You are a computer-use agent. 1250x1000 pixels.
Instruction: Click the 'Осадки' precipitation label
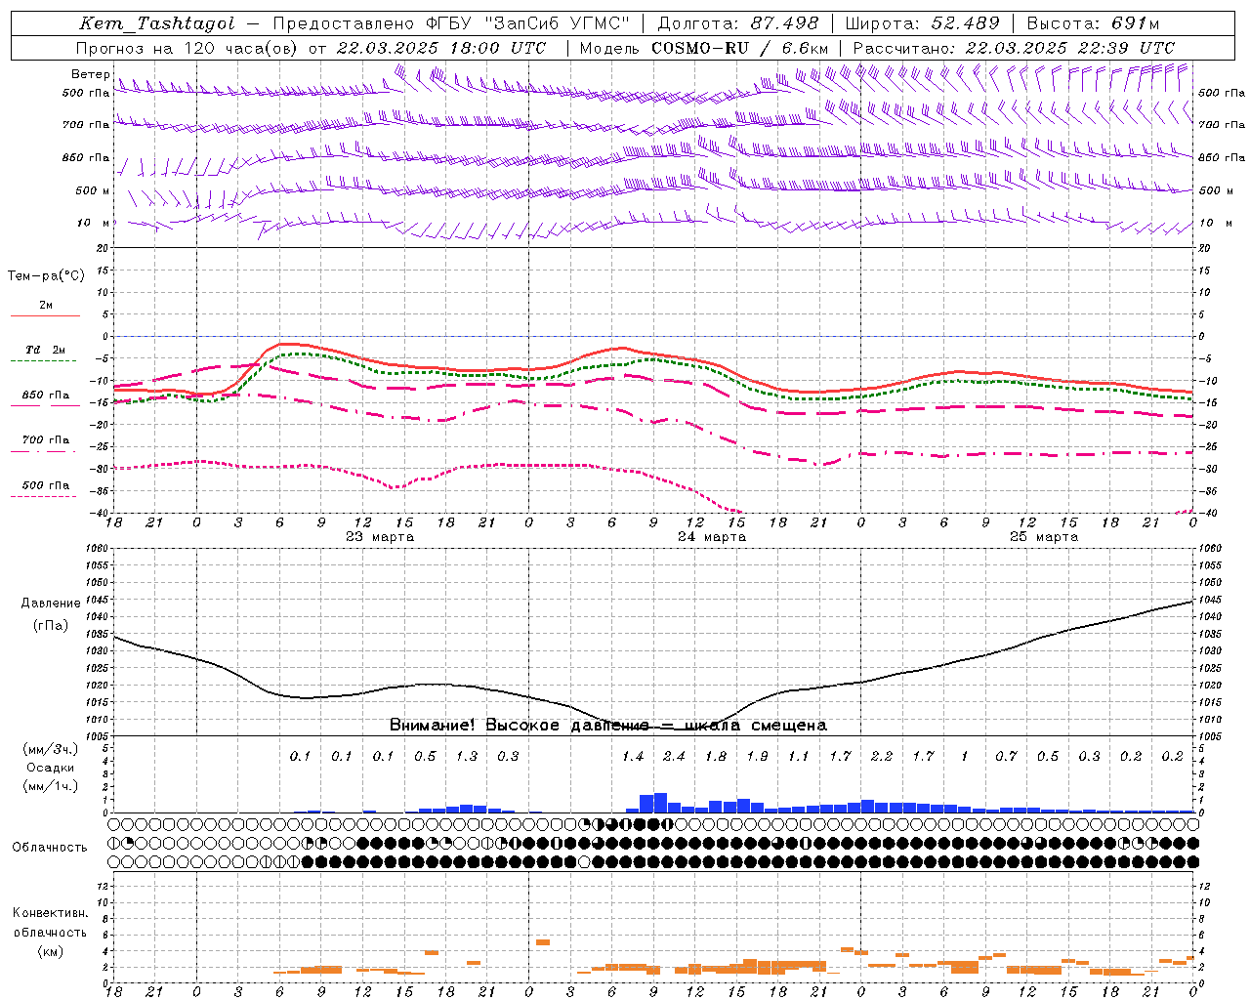pyautogui.click(x=51, y=768)
